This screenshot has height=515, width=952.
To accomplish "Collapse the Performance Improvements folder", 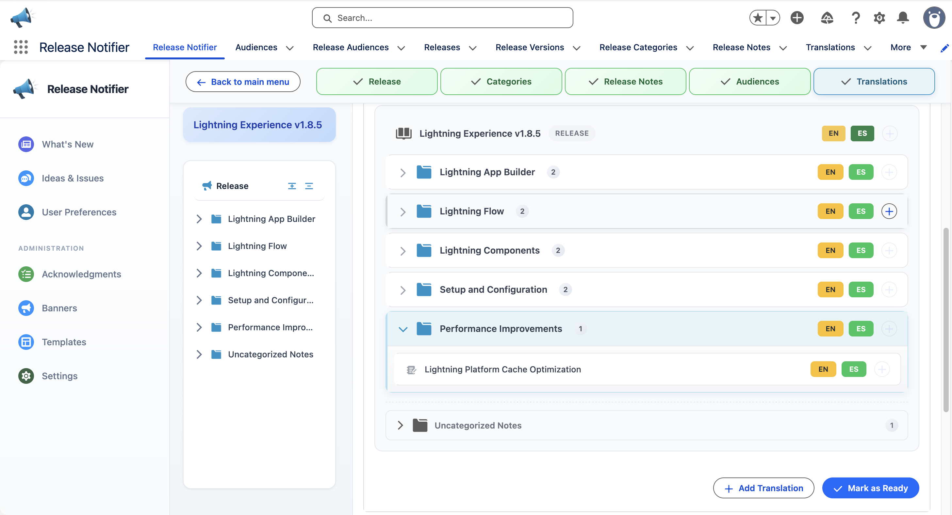I will [403, 329].
